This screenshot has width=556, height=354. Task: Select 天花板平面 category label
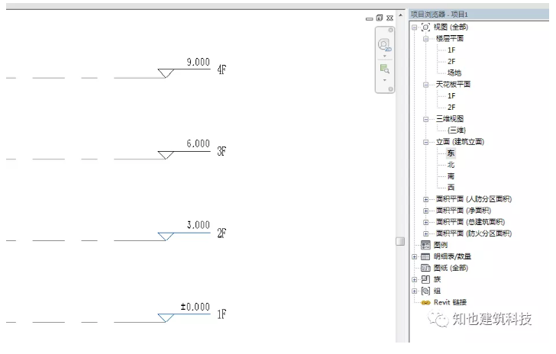[453, 85]
